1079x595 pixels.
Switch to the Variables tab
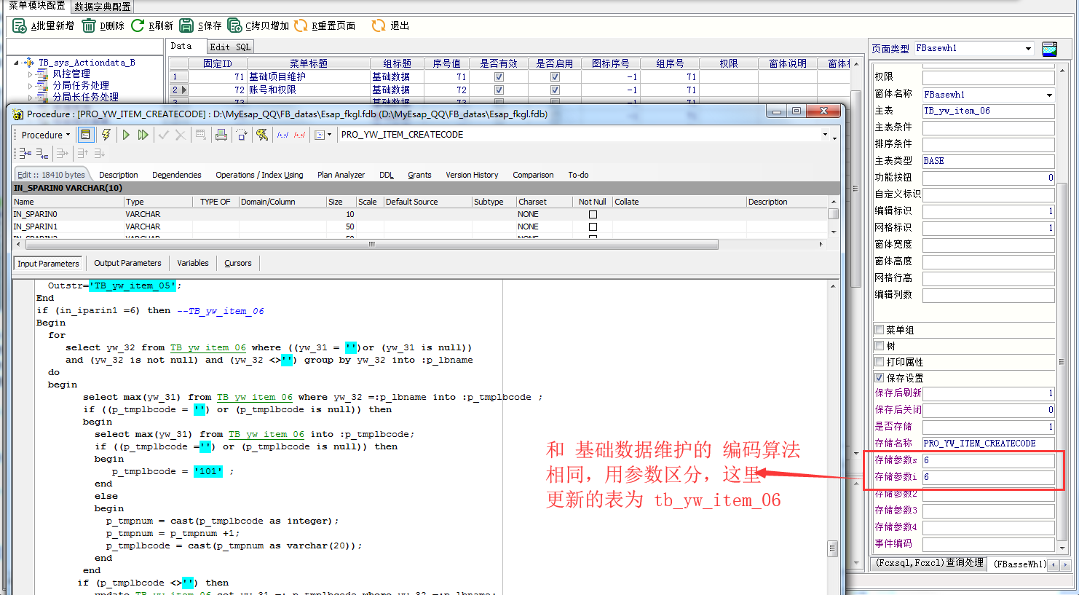tap(193, 263)
